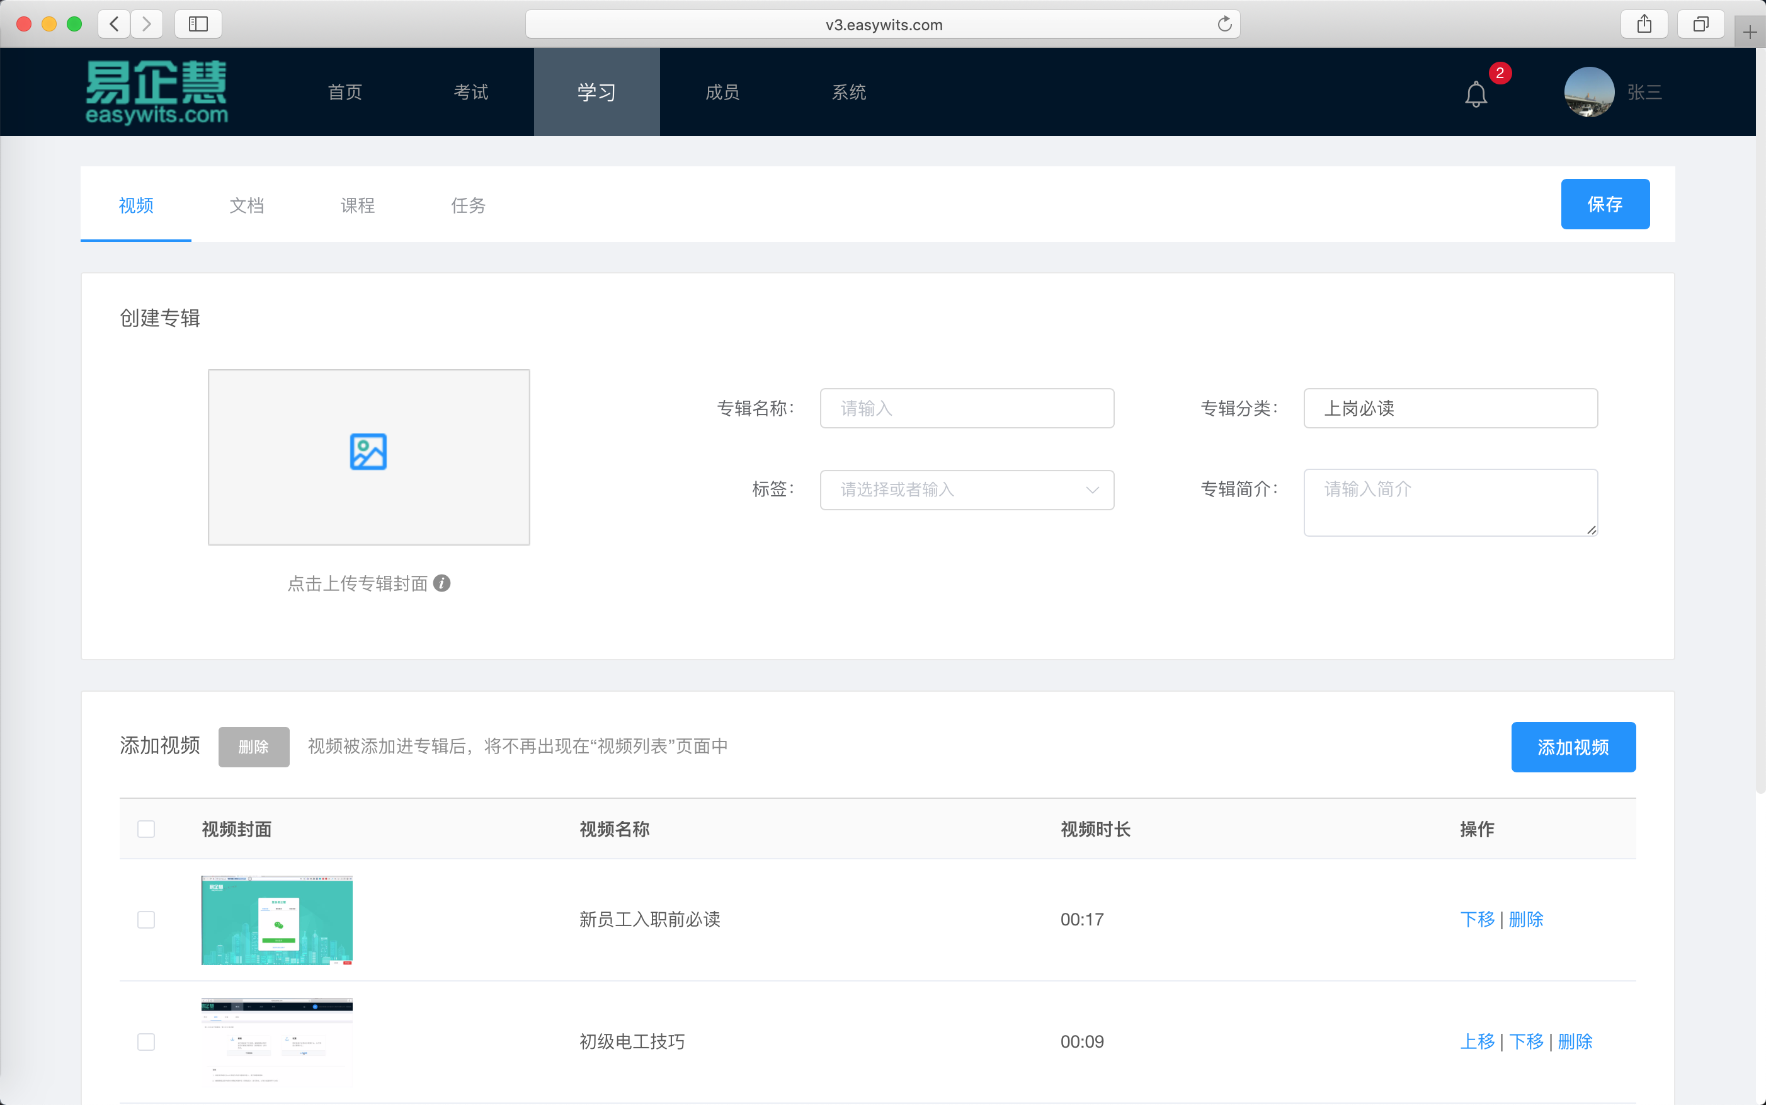Switch to the 文档 tab
This screenshot has height=1105, width=1766.
pyautogui.click(x=247, y=205)
